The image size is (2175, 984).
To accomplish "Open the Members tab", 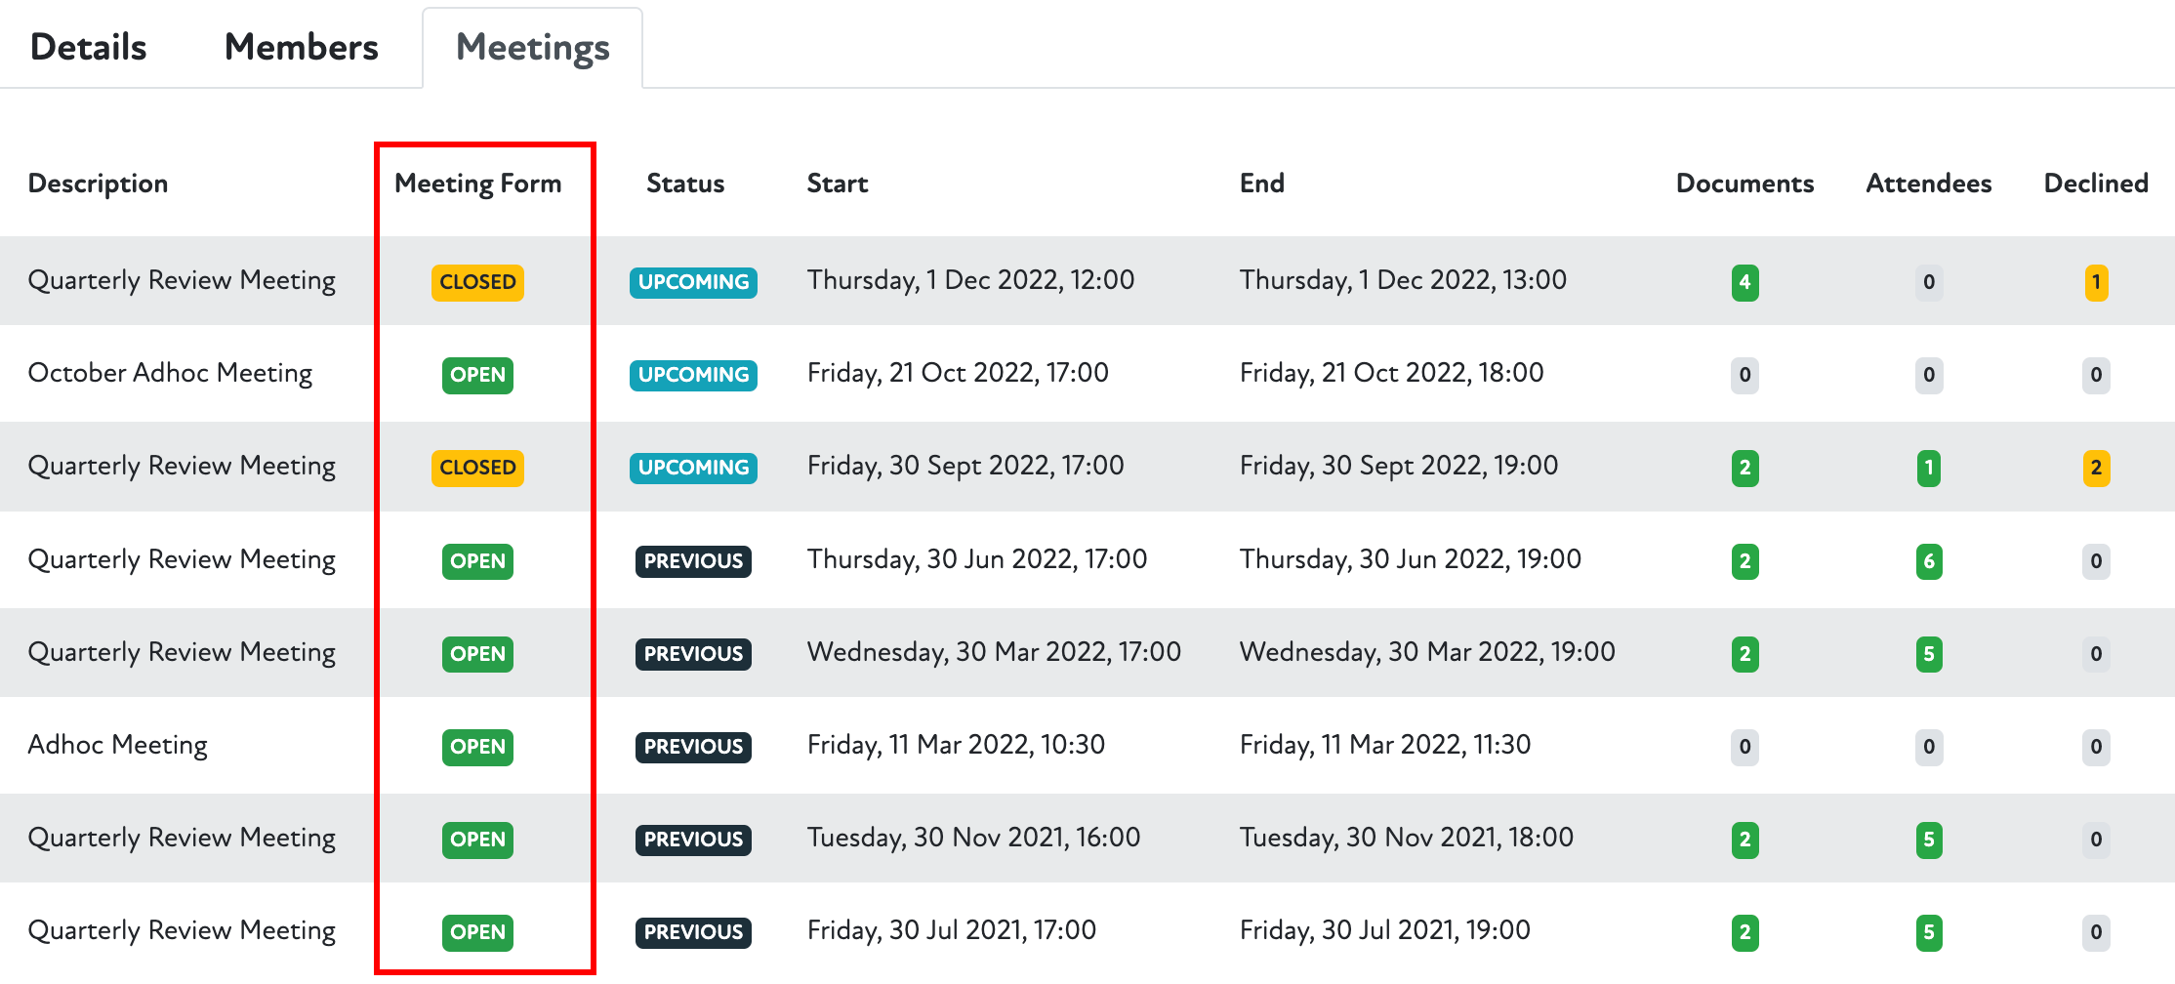I will pyautogui.click(x=301, y=47).
